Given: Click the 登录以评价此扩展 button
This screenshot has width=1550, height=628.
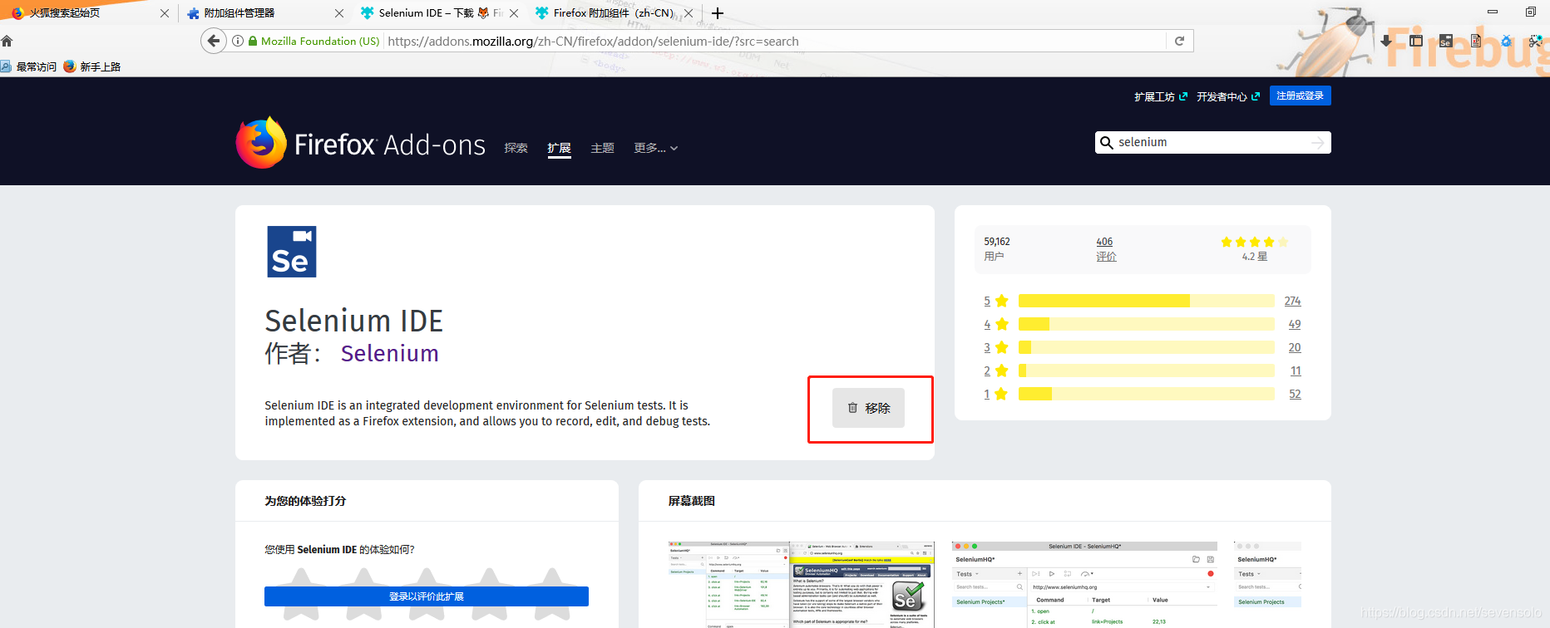Looking at the screenshot, I should [426, 596].
